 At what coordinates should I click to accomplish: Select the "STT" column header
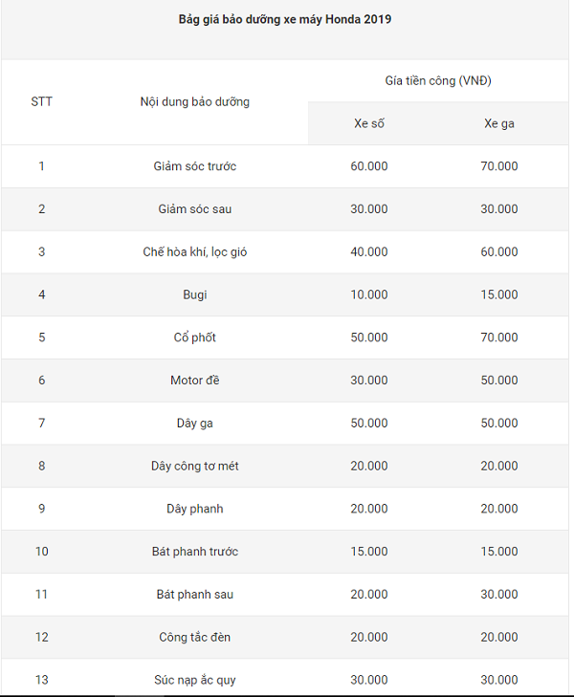(x=41, y=101)
